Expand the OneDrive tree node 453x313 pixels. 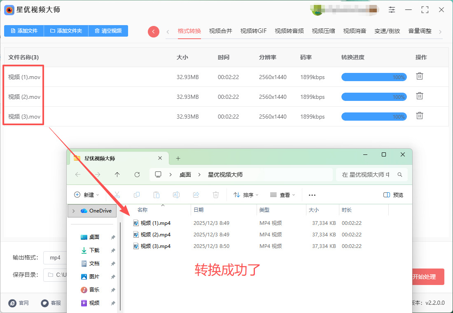point(73,211)
